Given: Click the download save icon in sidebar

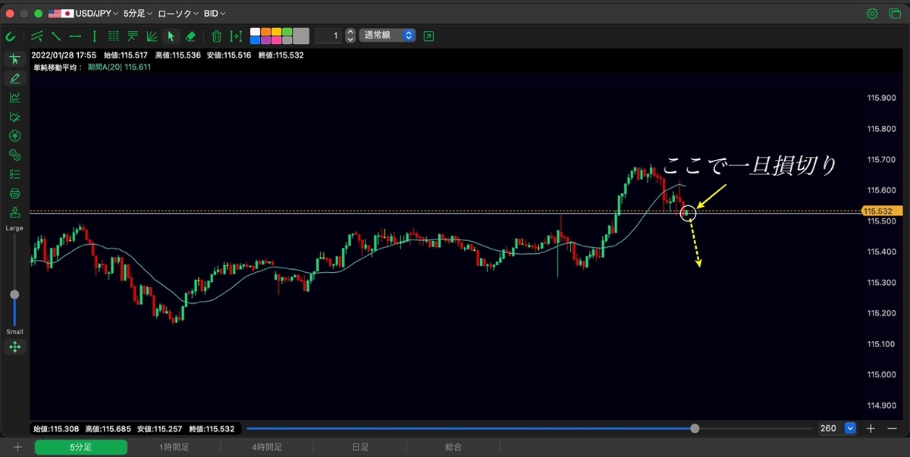Looking at the screenshot, I should (14, 212).
